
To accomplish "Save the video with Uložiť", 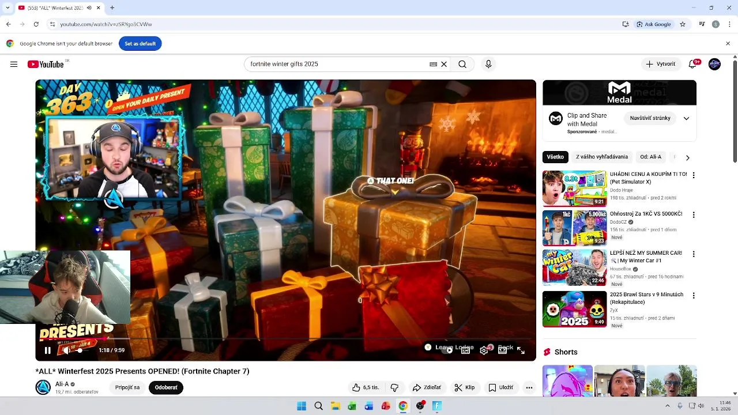I will pos(500,387).
